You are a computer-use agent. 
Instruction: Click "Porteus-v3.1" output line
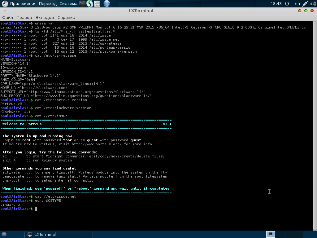(x=13, y=104)
